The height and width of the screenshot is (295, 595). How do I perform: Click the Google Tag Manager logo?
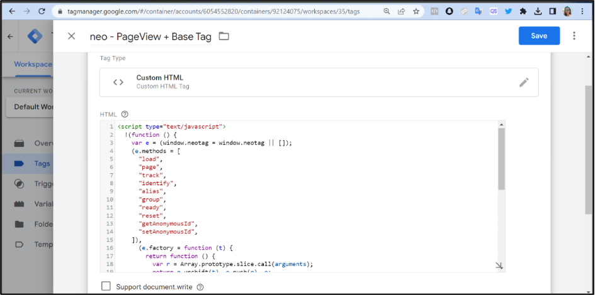[35, 36]
